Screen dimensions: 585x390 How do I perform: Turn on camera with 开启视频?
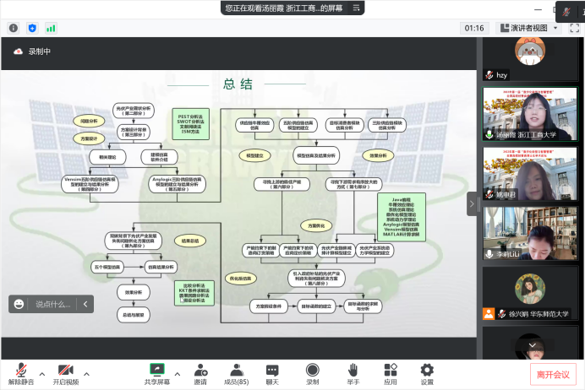(x=65, y=374)
